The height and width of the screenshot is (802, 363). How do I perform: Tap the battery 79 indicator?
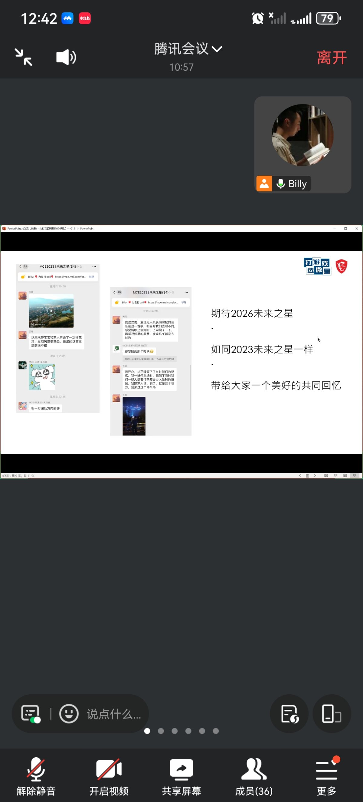click(329, 18)
